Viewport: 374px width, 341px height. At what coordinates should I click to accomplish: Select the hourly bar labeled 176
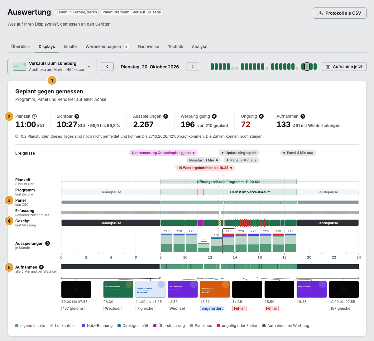[216, 245]
